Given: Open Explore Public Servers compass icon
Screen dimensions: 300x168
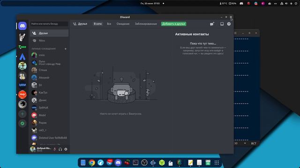Looking at the screenshot, I should pyautogui.click(x=22, y=123).
